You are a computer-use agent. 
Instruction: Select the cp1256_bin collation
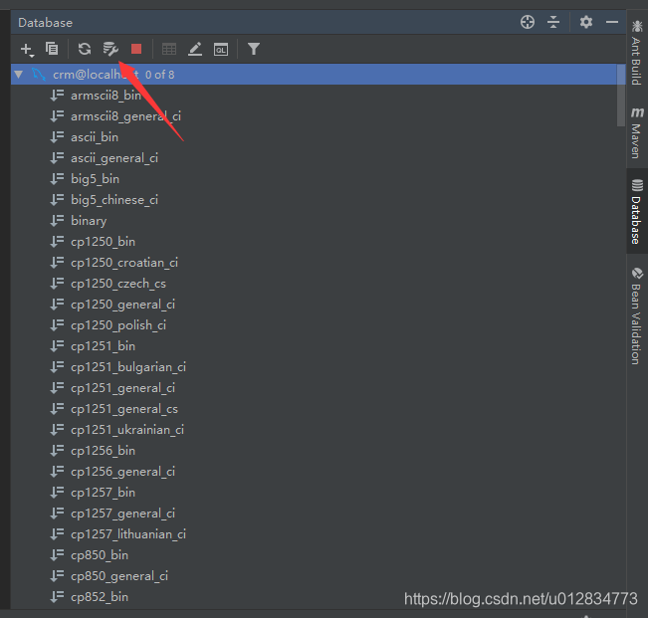pyautogui.click(x=103, y=451)
